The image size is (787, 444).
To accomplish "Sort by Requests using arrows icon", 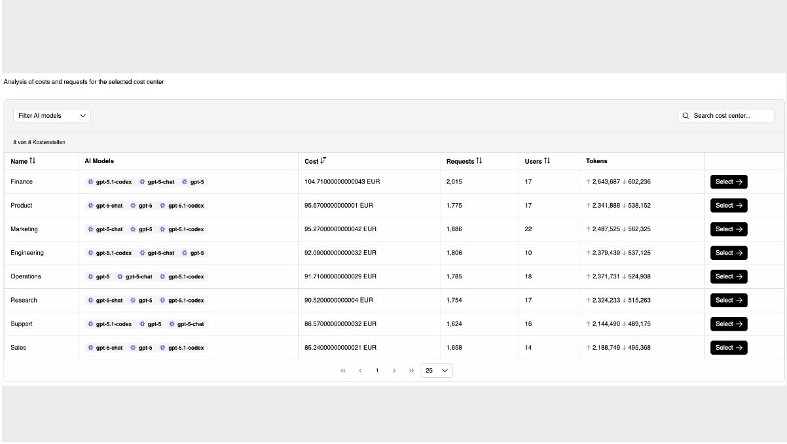I will [479, 161].
